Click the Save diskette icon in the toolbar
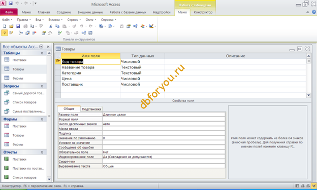 tap(18, 26)
